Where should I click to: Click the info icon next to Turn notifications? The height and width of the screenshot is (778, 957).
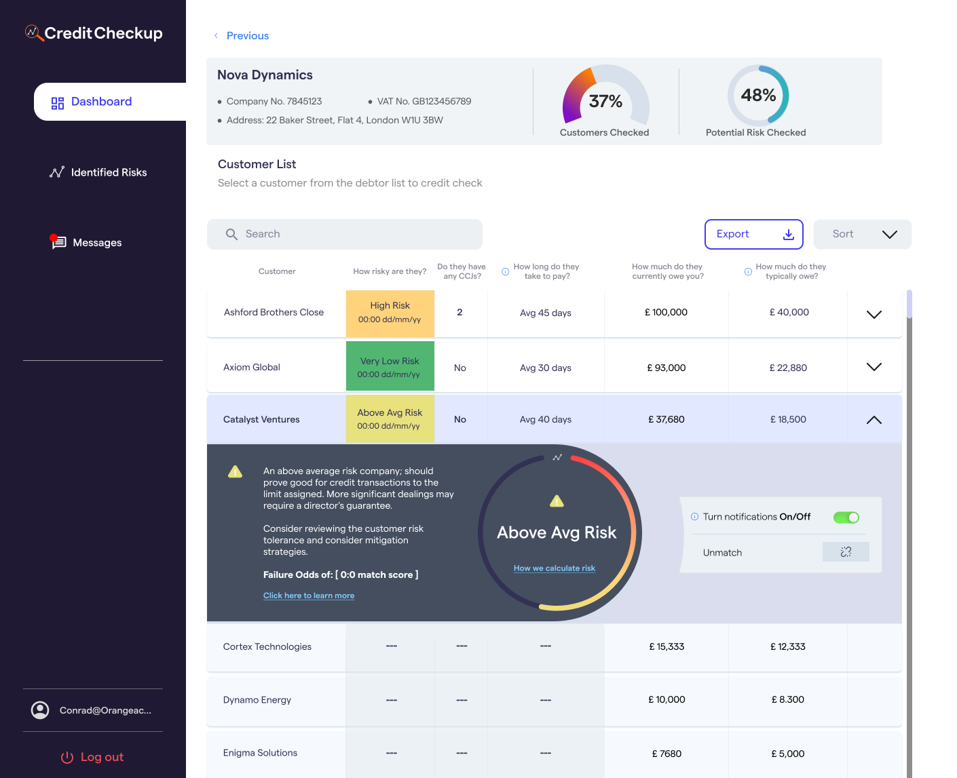coord(694,517)
